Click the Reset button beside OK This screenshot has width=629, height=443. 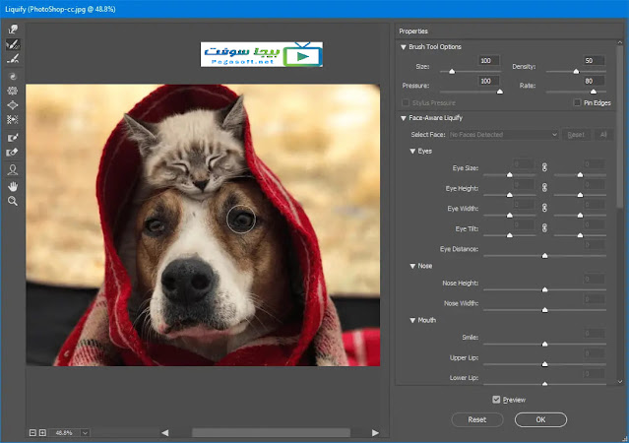476,419
